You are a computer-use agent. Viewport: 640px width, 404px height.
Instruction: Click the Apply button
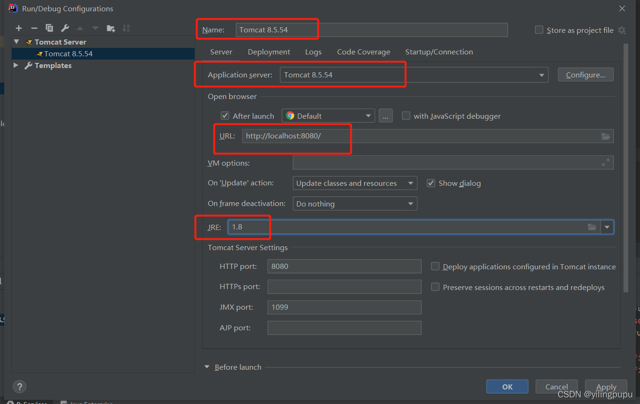pyautogui.click(x=606, y=387)
